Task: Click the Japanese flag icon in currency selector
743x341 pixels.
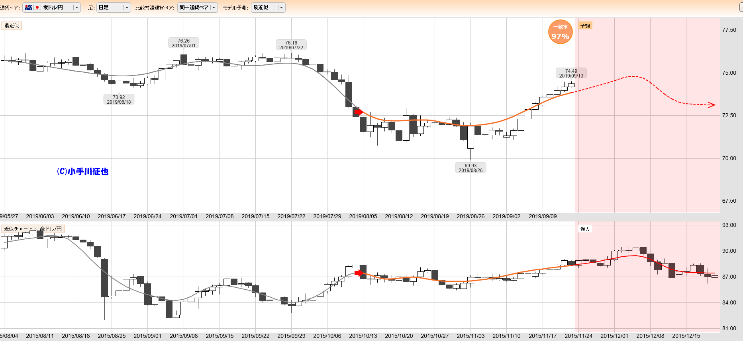Action: (37, 8)
